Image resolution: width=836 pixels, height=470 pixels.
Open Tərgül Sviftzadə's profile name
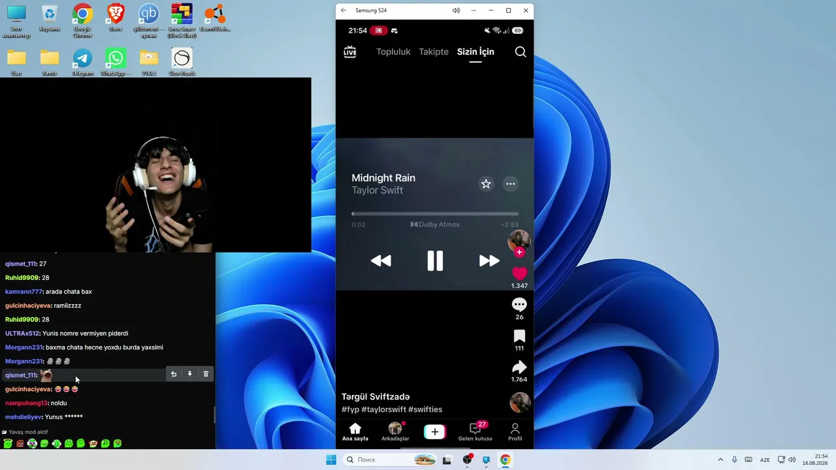pyautogui.click(x=376, y=397)
